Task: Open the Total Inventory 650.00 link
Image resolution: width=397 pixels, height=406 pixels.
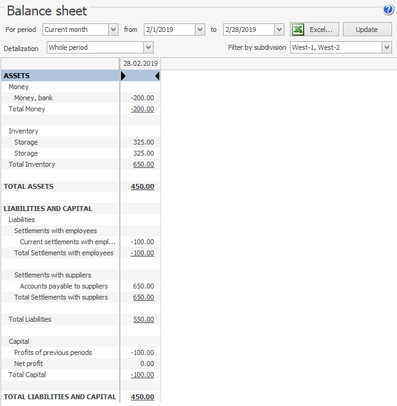Action: (143, 164)
